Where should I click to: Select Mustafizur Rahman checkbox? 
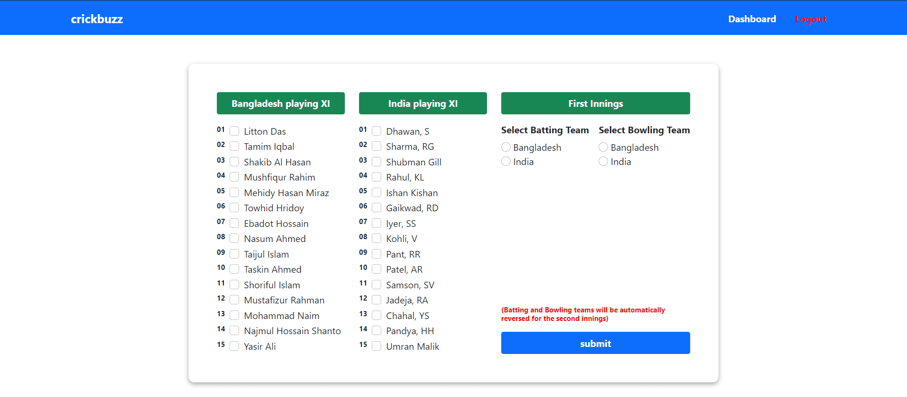(234, 300)
